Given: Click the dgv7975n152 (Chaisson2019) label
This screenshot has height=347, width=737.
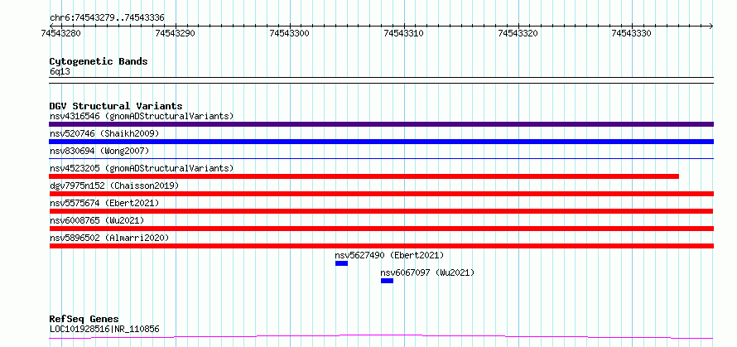Looking at the screenshot, I should [x=114, y=186].
